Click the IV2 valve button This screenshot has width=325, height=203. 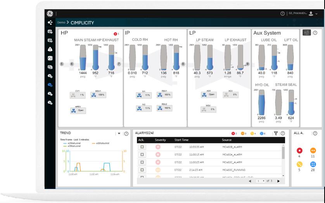click(144, 108)
